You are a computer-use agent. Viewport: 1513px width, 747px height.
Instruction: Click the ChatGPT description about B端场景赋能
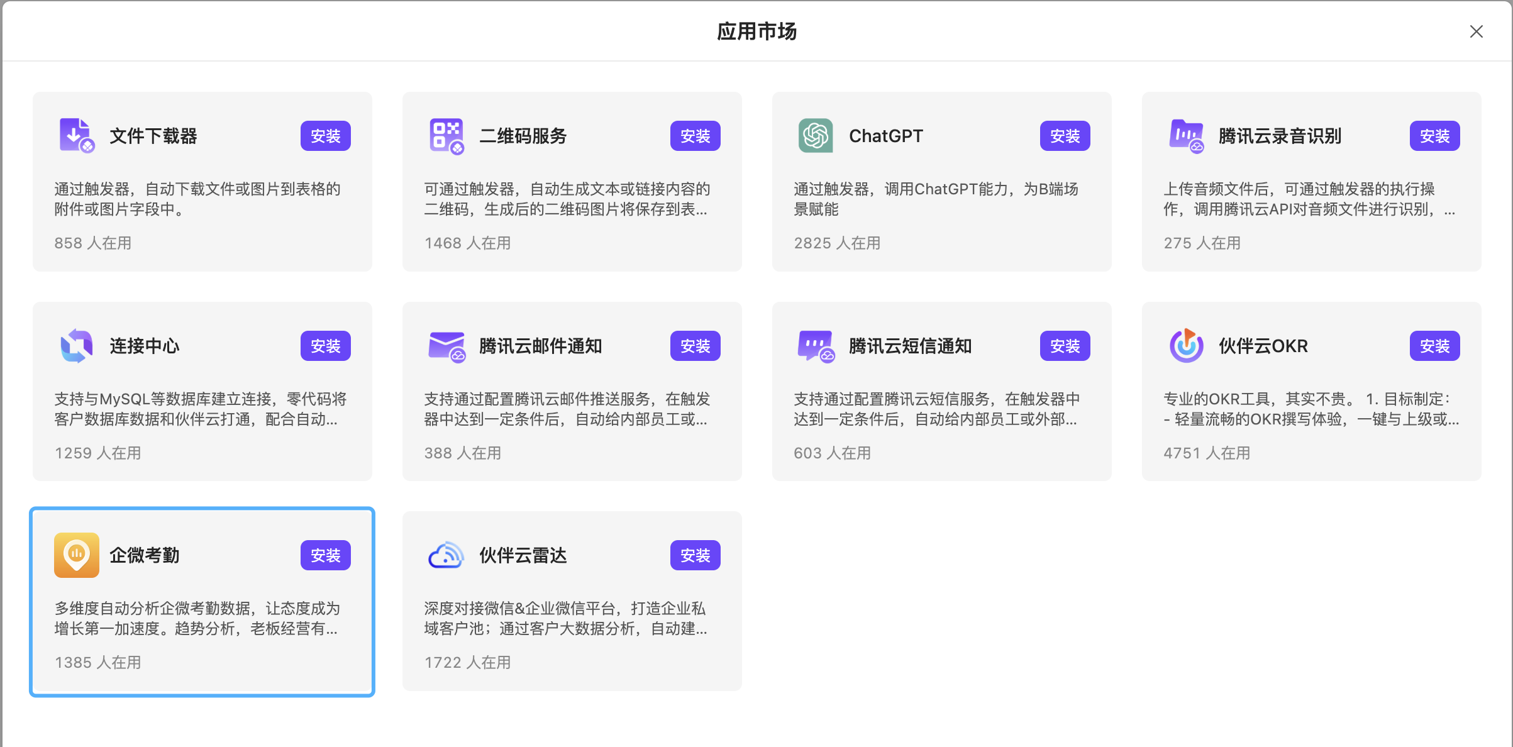point(936,199)
